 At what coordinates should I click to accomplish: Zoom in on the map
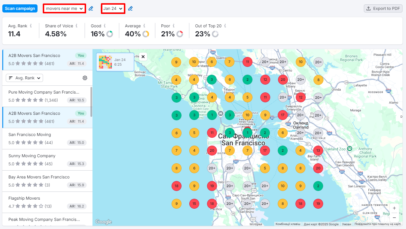394,208
